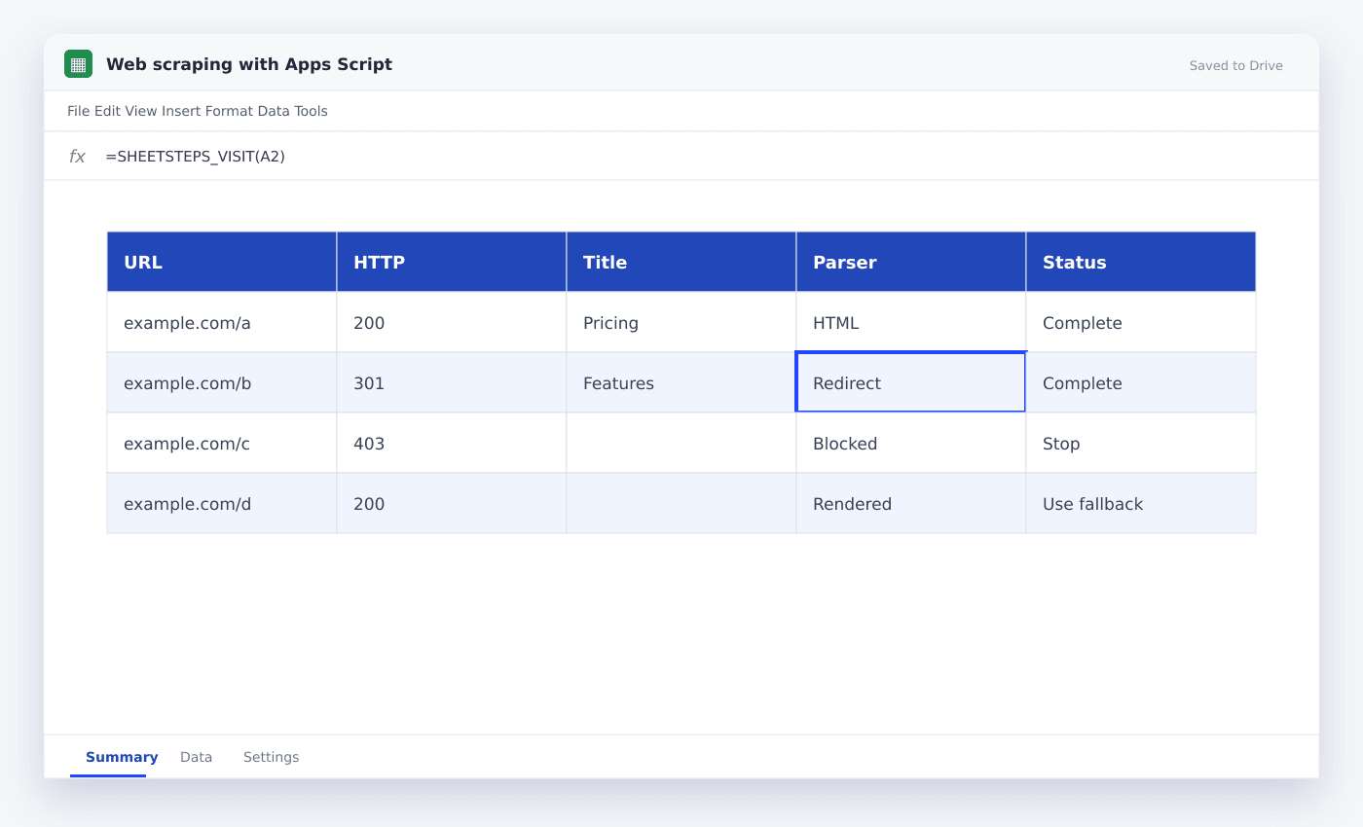Open the Tools menu
The image size is (1363, 827).
[x=312, y=111]
